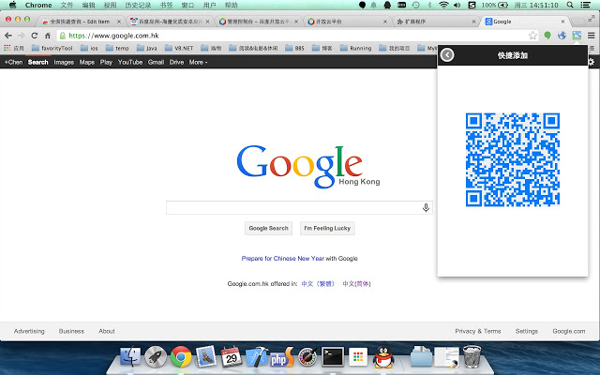Click the volume icon in menu bar

(x=457, y=5)
